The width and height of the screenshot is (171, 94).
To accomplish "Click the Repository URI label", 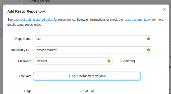I will (x=21, y=50).
